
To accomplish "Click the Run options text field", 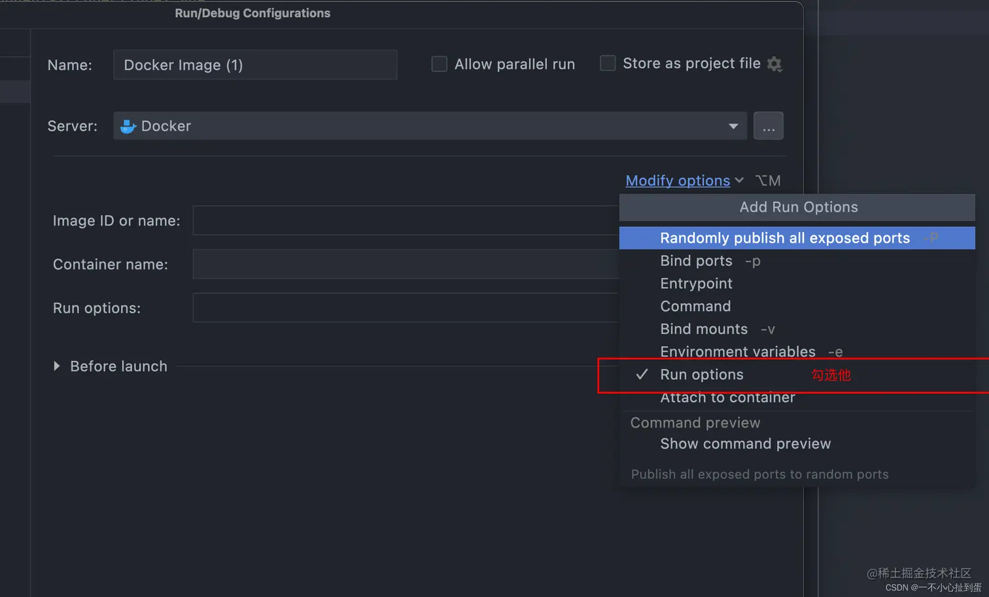I will click(406, 308).
